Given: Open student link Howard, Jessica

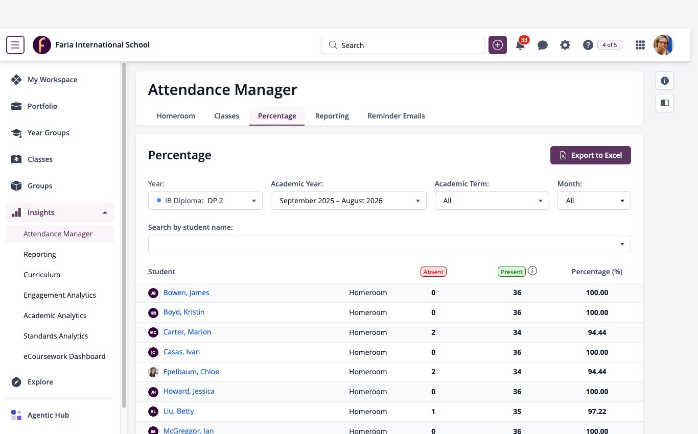Looking at the screenshot, I should tap(189, 391).
